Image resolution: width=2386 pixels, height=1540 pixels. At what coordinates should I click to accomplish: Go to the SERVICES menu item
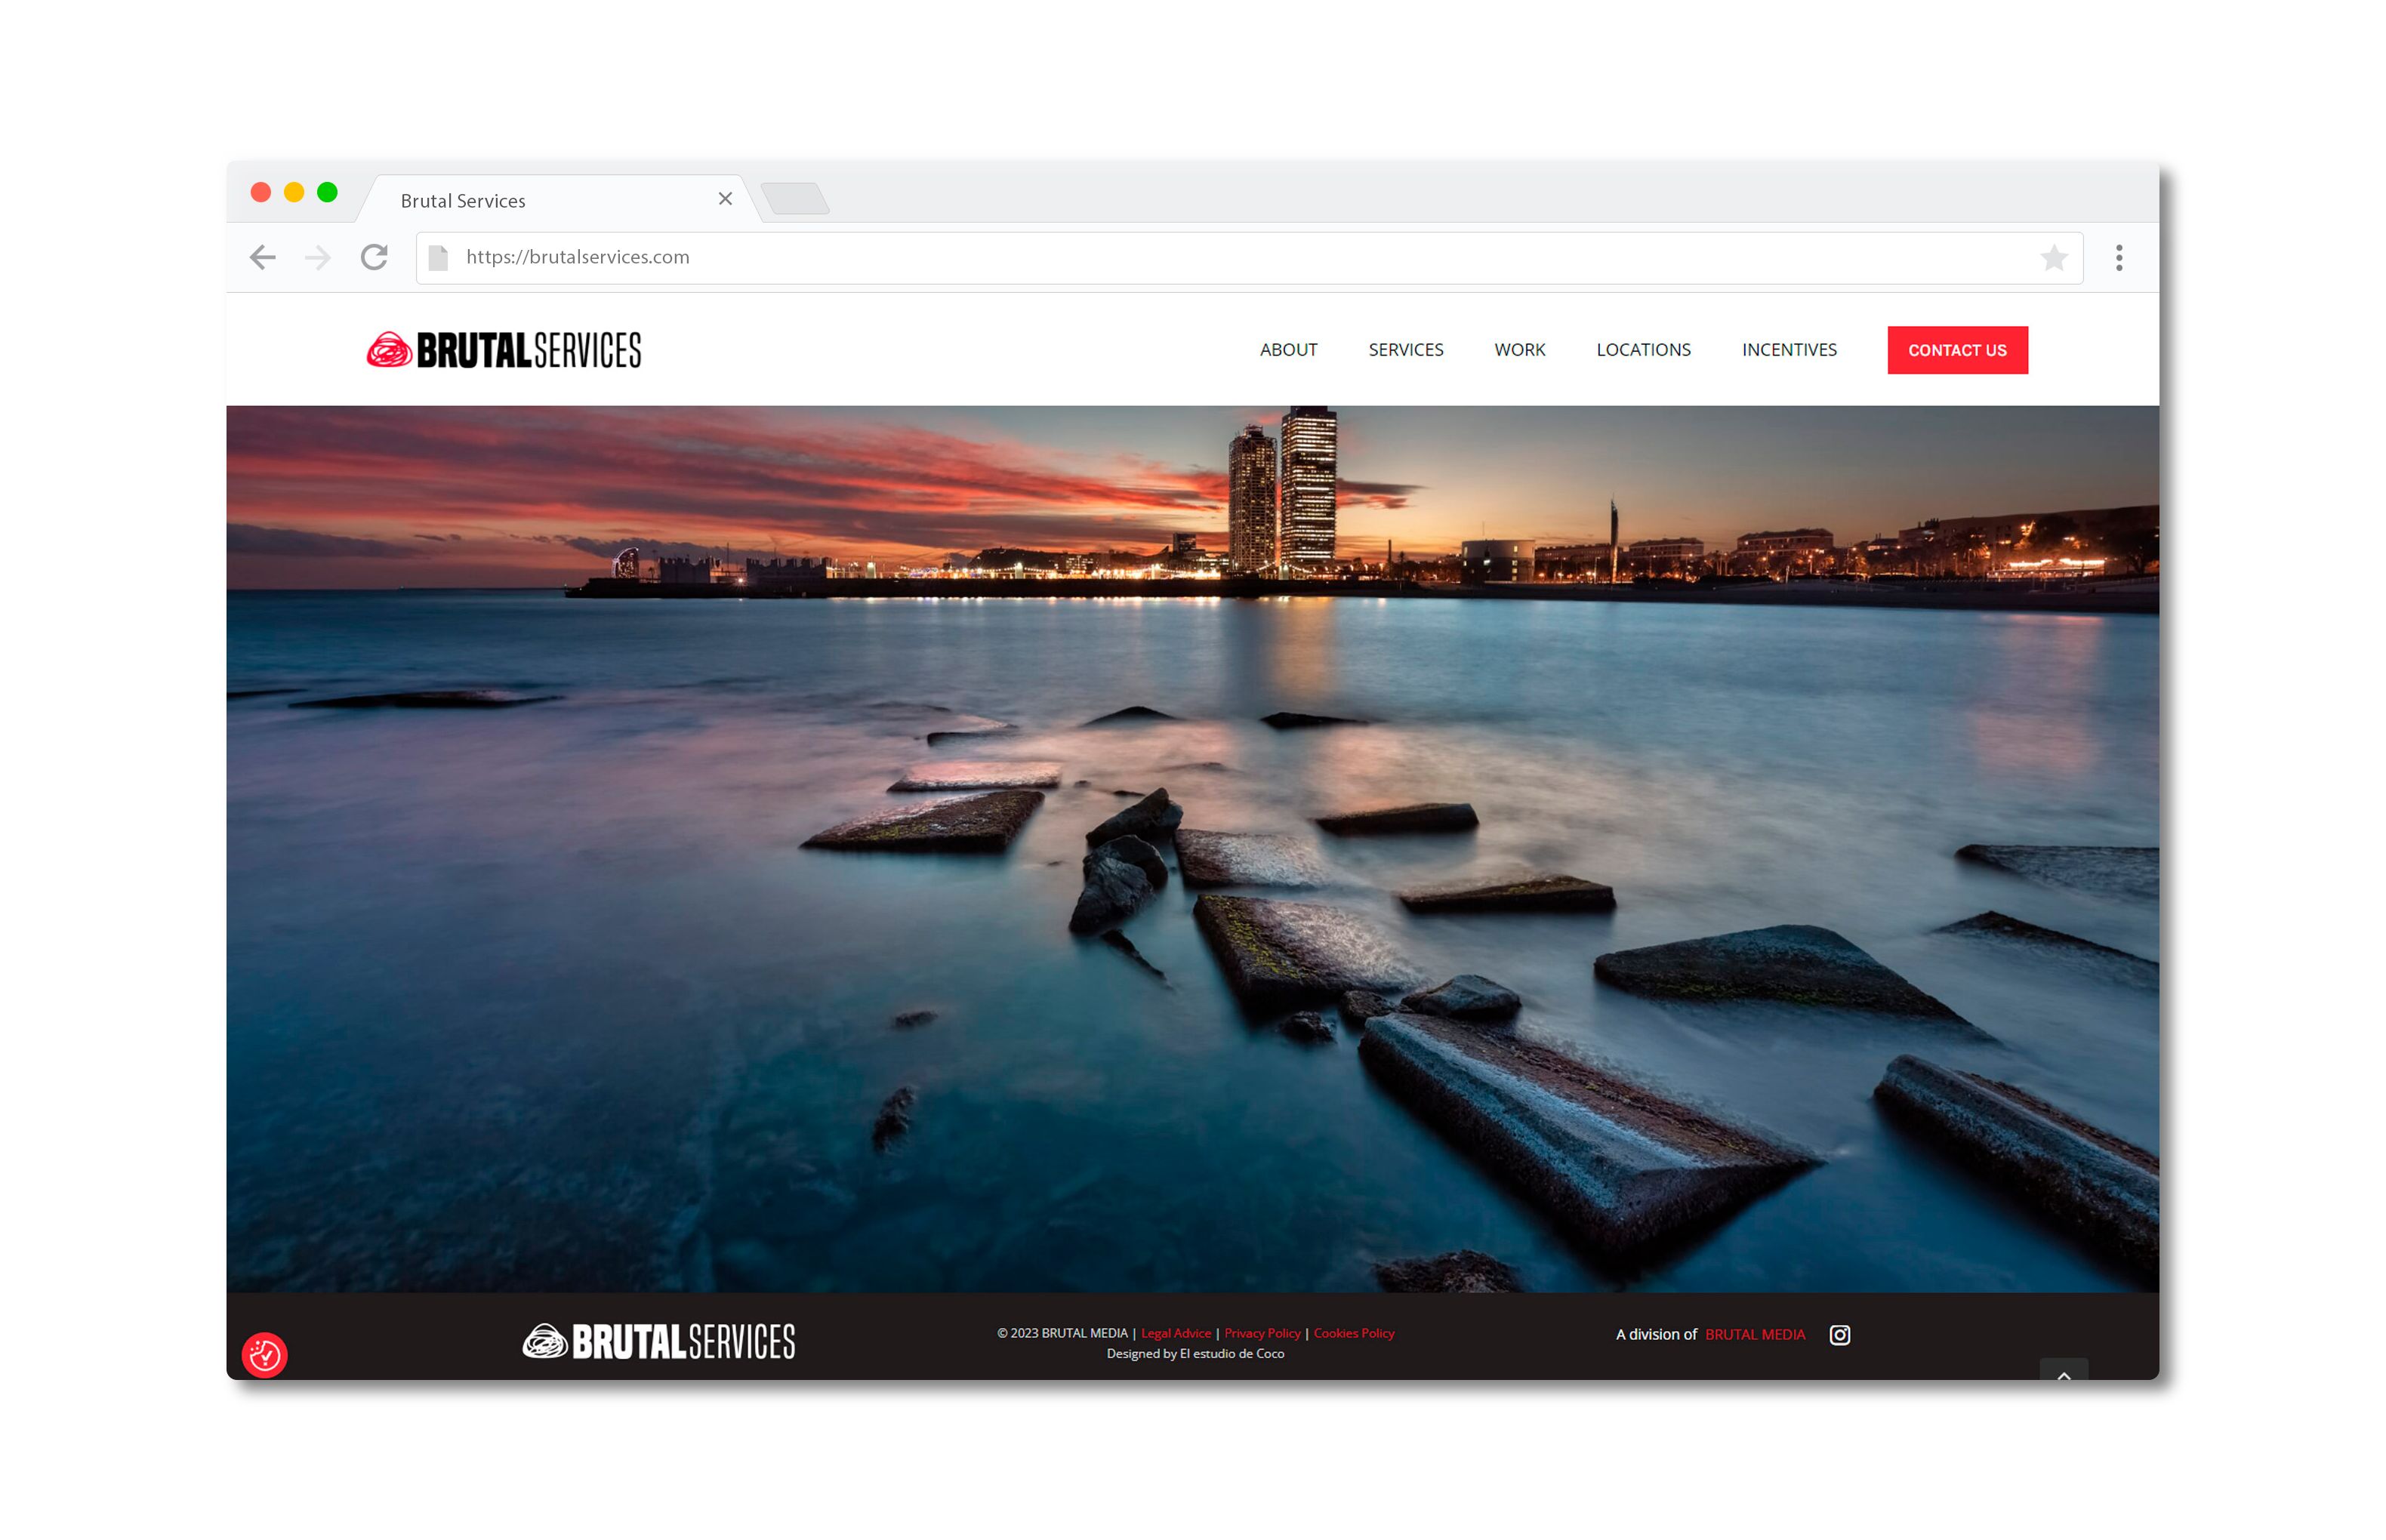click(x=1405, y=350)
